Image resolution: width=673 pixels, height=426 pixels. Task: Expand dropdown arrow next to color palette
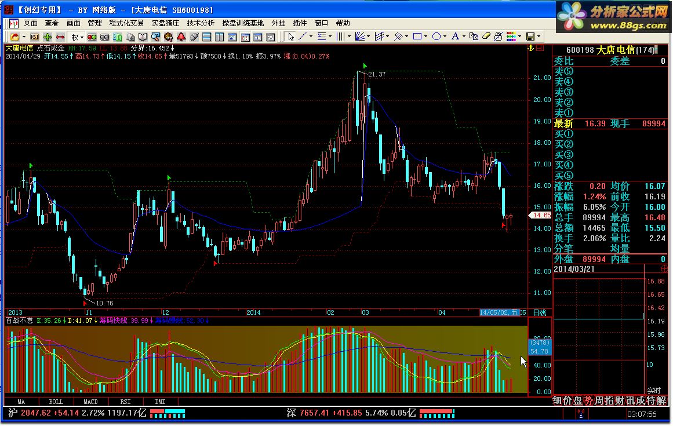[x=520, y=37]
